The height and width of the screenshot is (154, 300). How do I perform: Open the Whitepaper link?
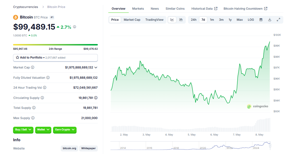[x=88, y=148]
